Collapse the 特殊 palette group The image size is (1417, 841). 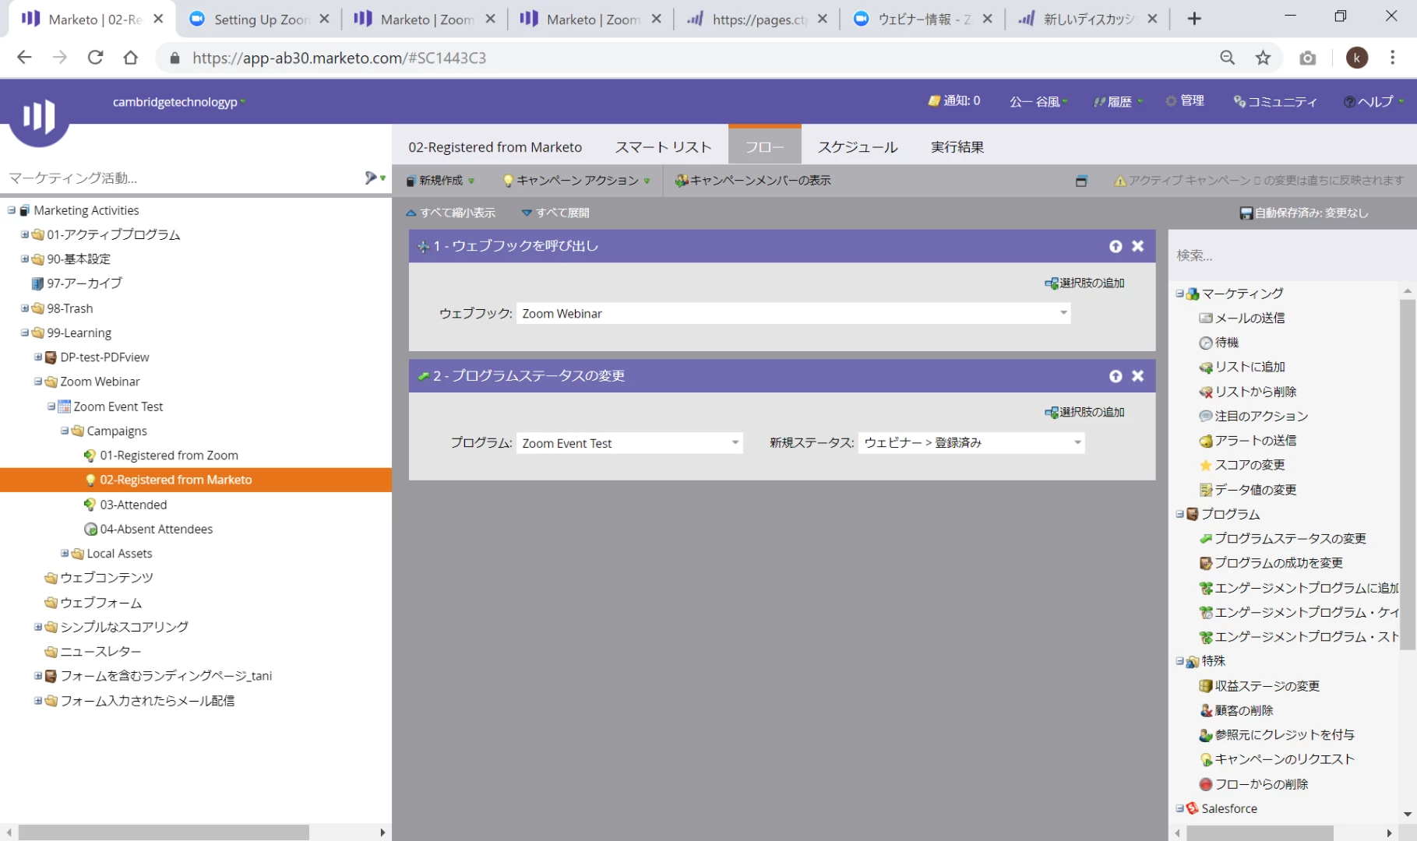[1180, 661]
